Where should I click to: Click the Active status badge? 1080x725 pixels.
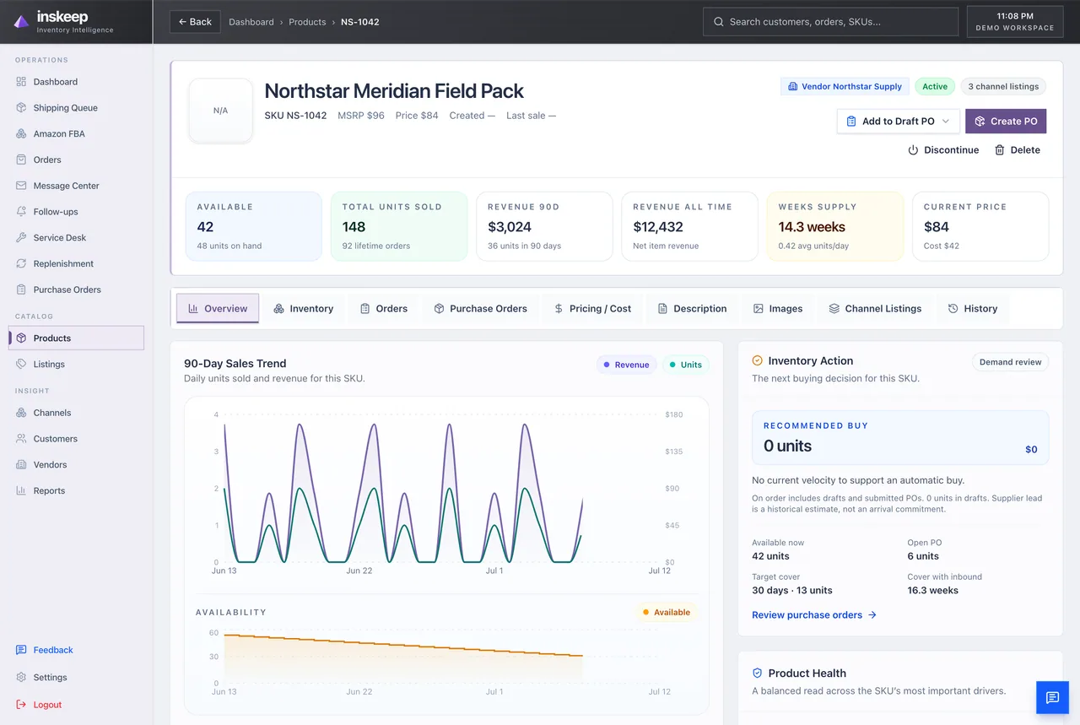click(935, 86)
